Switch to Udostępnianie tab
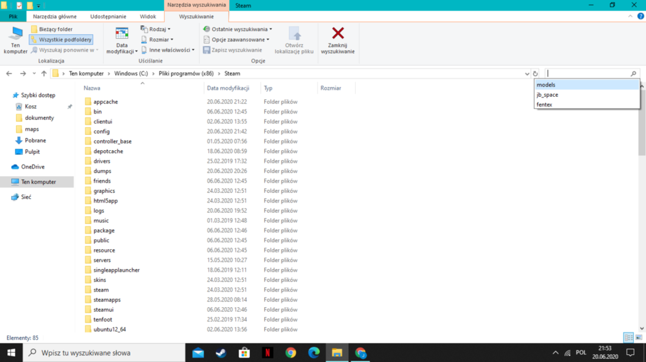 click(109, 17)
